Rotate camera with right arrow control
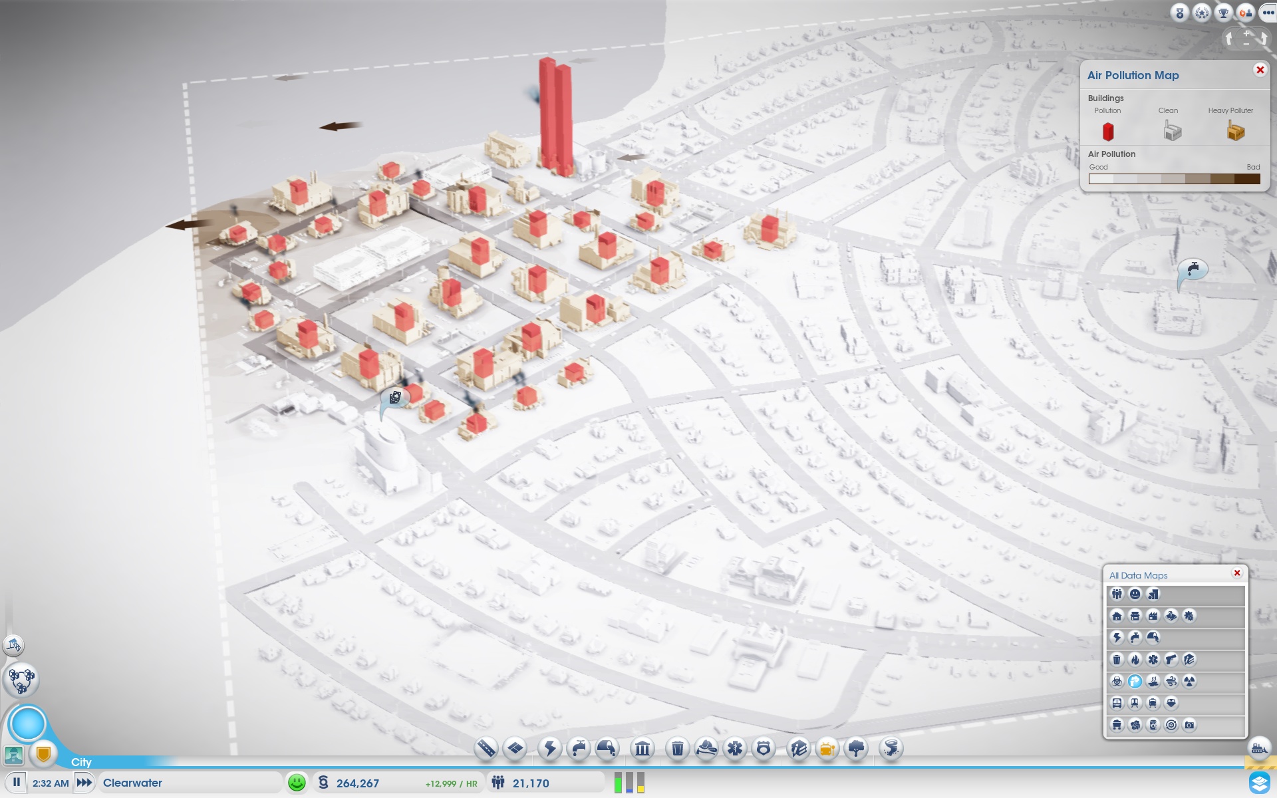Screen dimensions: 1277x798 click(x=1263, y=39)
